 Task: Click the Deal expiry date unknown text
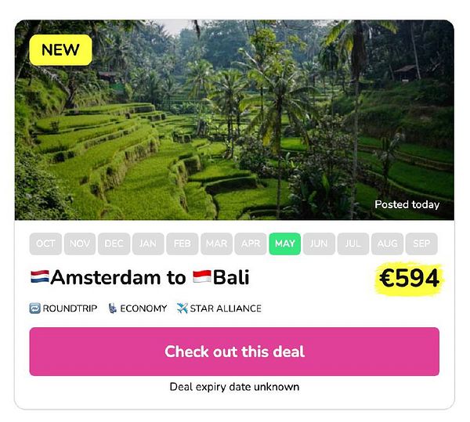(234, 387)
